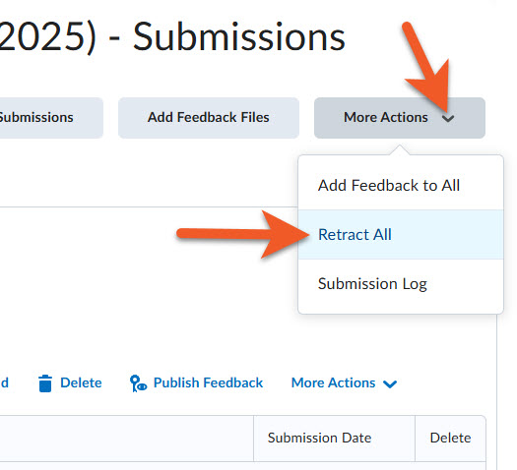Expand the blue More Actions chevron in toolbar
This screenshot has height=470, width=517.
point(390,383)
